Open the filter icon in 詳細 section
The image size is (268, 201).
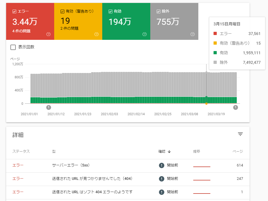pyautogui.click(x=241, y=134)
